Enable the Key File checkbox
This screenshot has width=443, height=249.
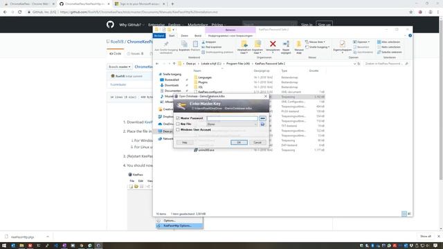pyautogui.click(x=178, y=124)
